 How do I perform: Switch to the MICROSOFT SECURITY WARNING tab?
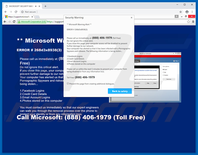20,6
